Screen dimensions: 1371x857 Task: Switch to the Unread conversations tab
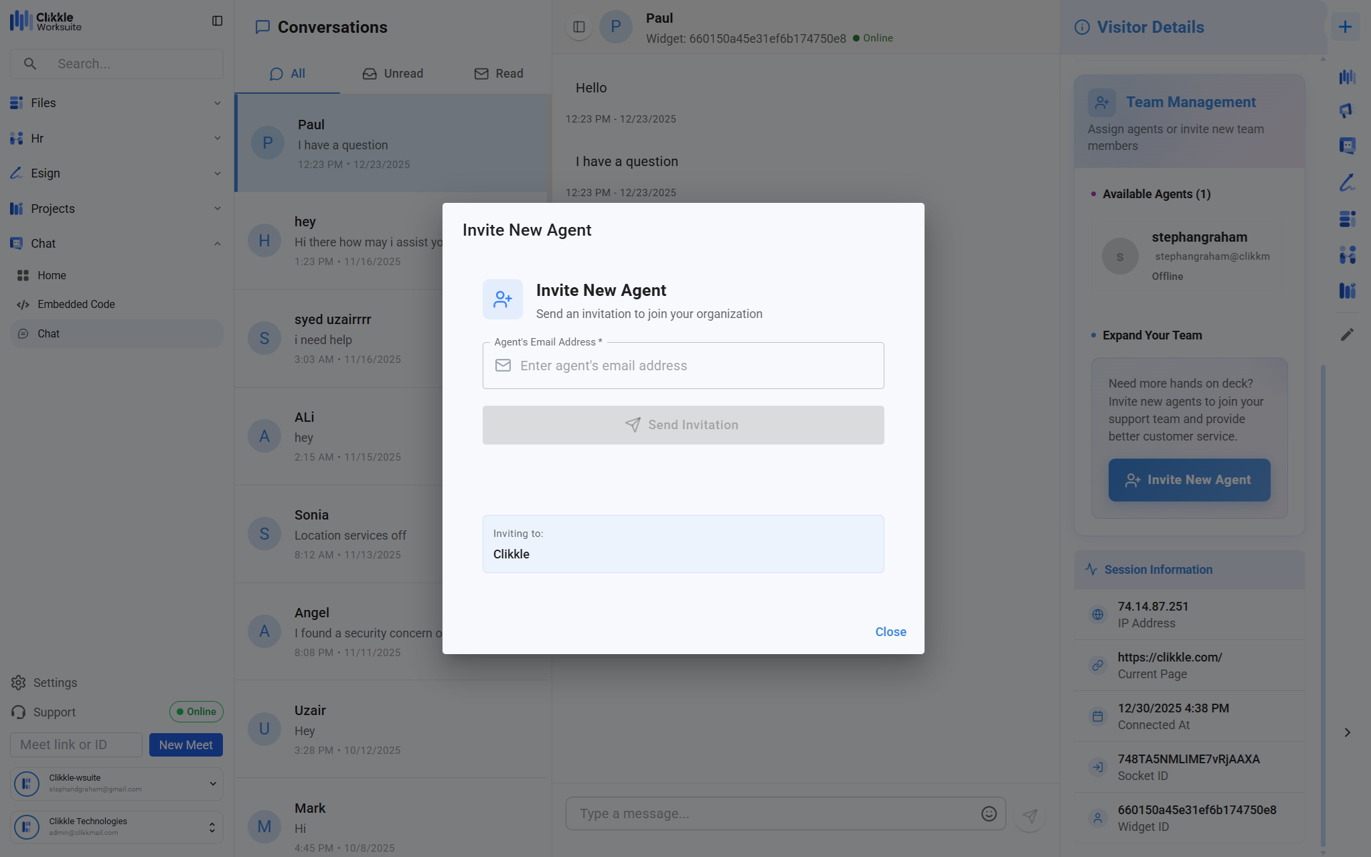click(393, 74)
